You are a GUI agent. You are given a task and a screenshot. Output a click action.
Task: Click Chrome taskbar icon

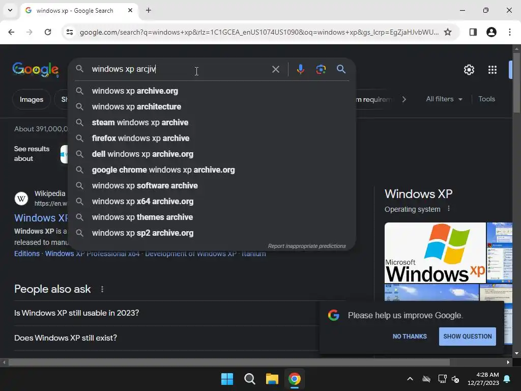pyautogui.click(x=295, y=379)
